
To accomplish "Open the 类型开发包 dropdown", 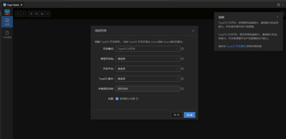I will coord(148,59).
